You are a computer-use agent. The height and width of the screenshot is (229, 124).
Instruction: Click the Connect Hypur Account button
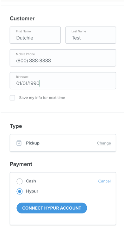pyautogui.click(x=52, y=208)
